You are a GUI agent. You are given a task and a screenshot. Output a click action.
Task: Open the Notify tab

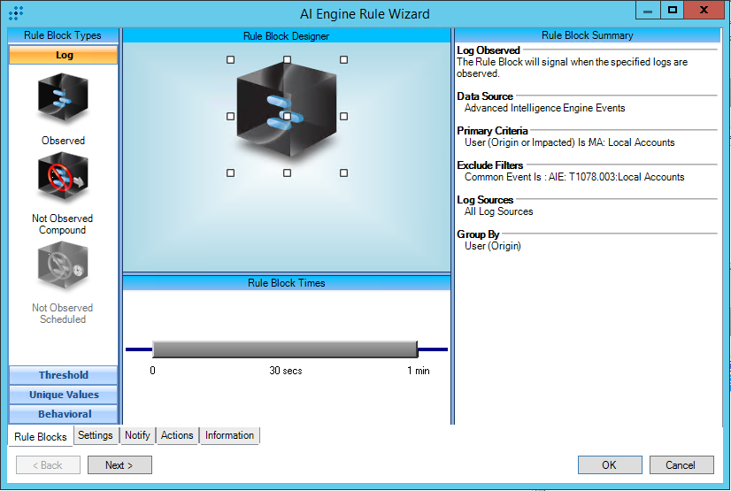coord(137,435)
